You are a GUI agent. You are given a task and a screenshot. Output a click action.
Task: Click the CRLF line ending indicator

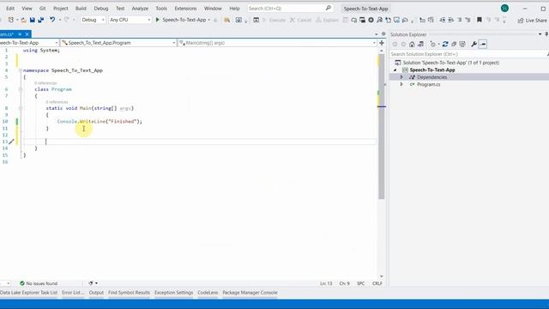point(377,283)
